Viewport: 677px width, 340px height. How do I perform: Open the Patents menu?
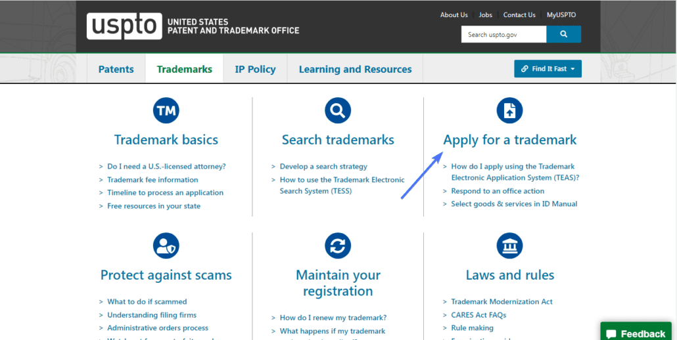[x=116, y=69]
